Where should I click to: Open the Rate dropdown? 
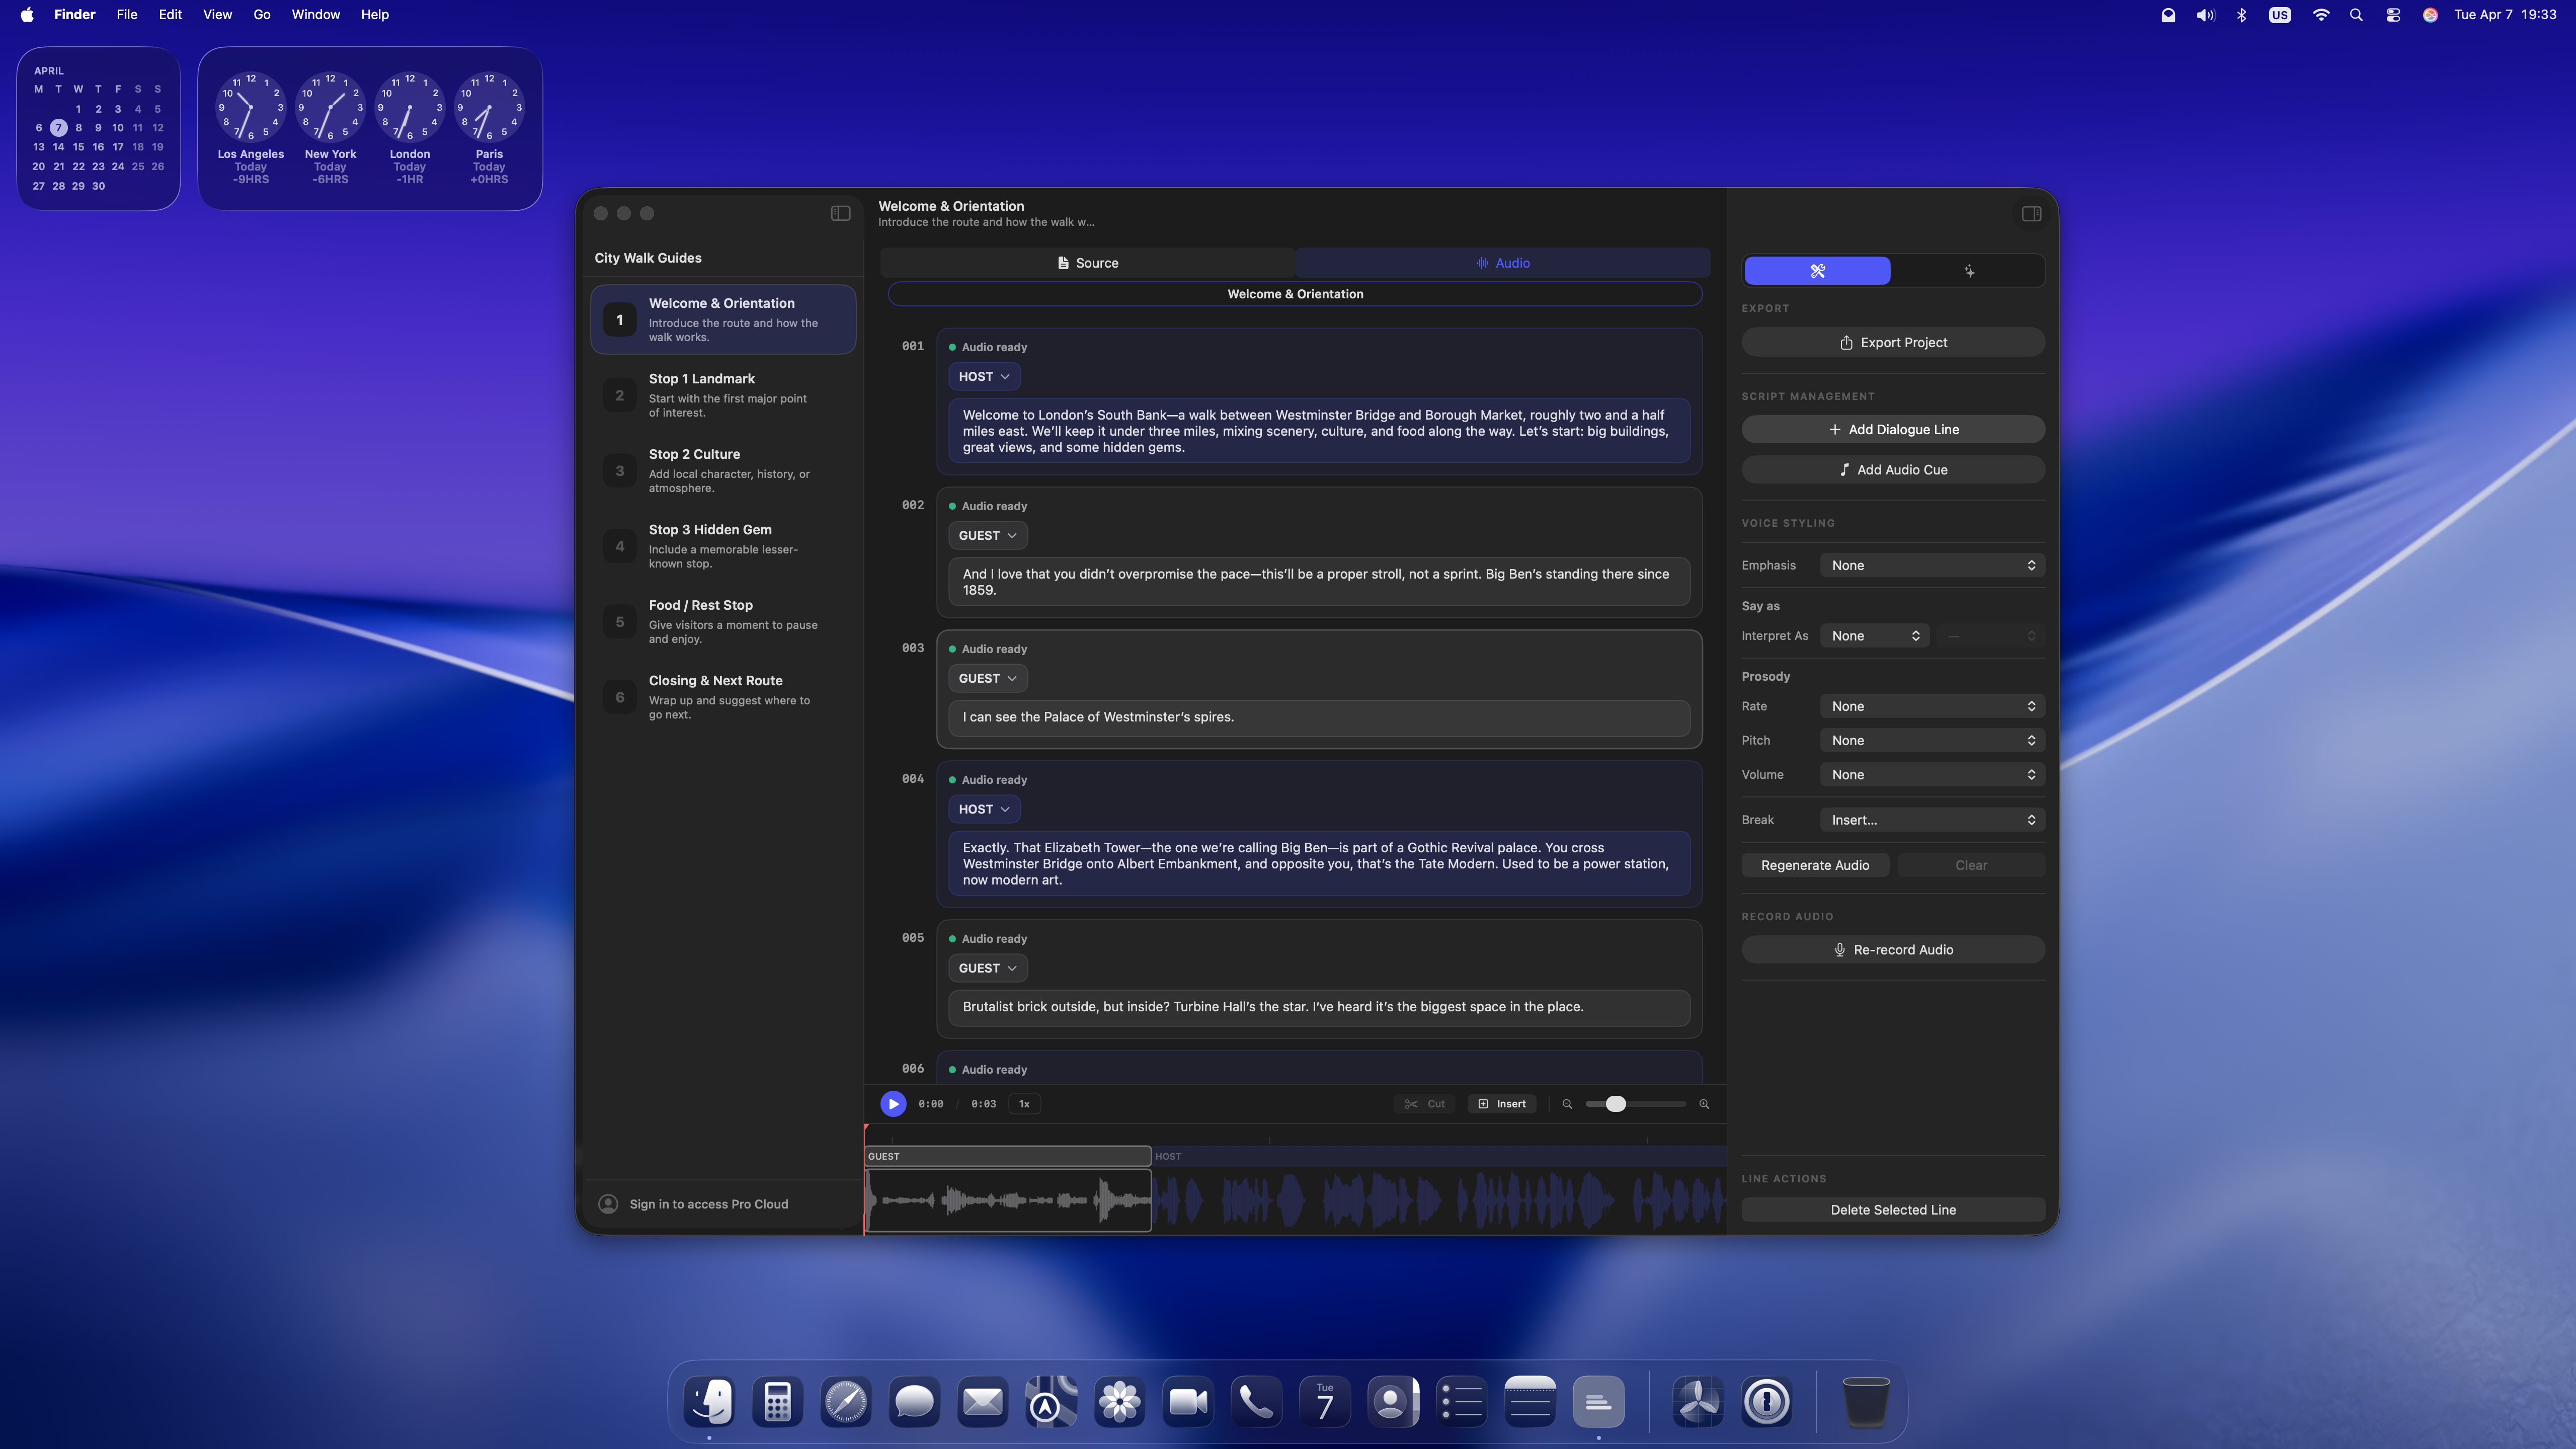(x=1932, y=706)
